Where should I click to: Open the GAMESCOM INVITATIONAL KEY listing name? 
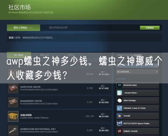click(x=38, y=129)
